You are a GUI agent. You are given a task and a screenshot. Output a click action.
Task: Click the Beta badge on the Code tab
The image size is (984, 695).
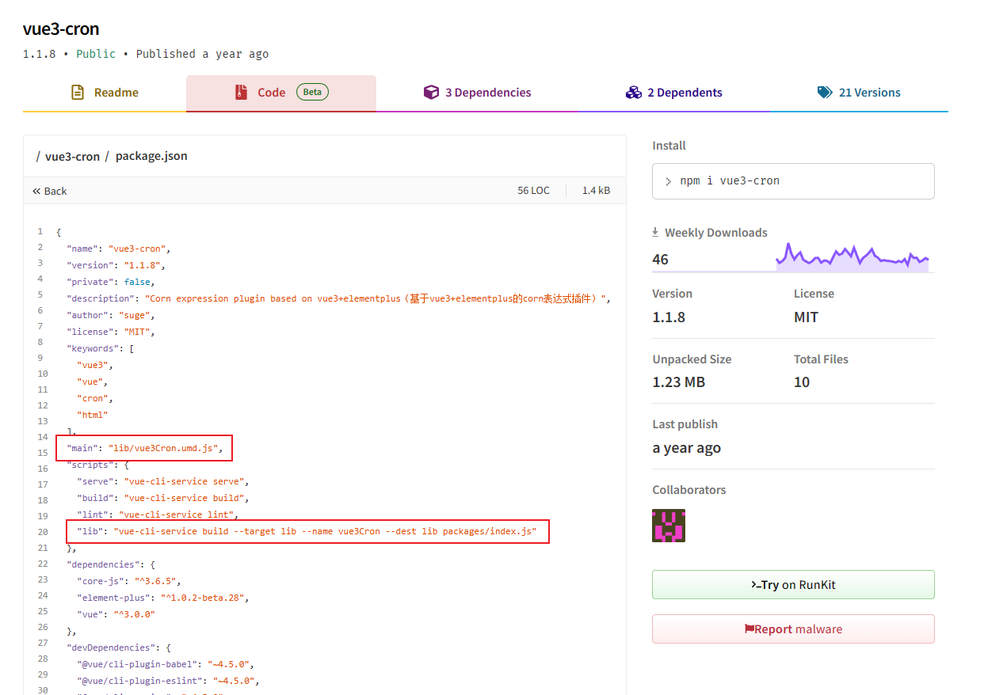click(312, 92)
